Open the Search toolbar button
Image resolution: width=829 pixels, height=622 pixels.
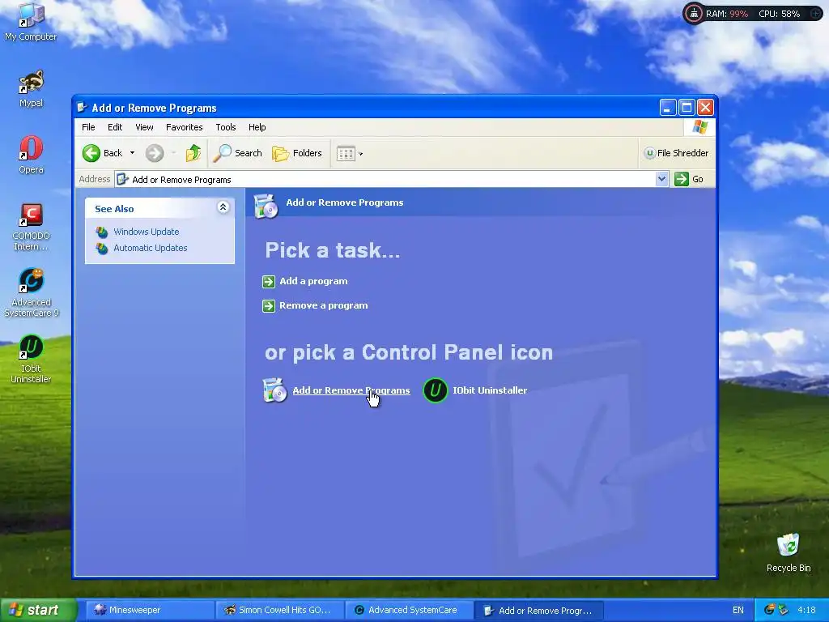click(x=237, y=153)
